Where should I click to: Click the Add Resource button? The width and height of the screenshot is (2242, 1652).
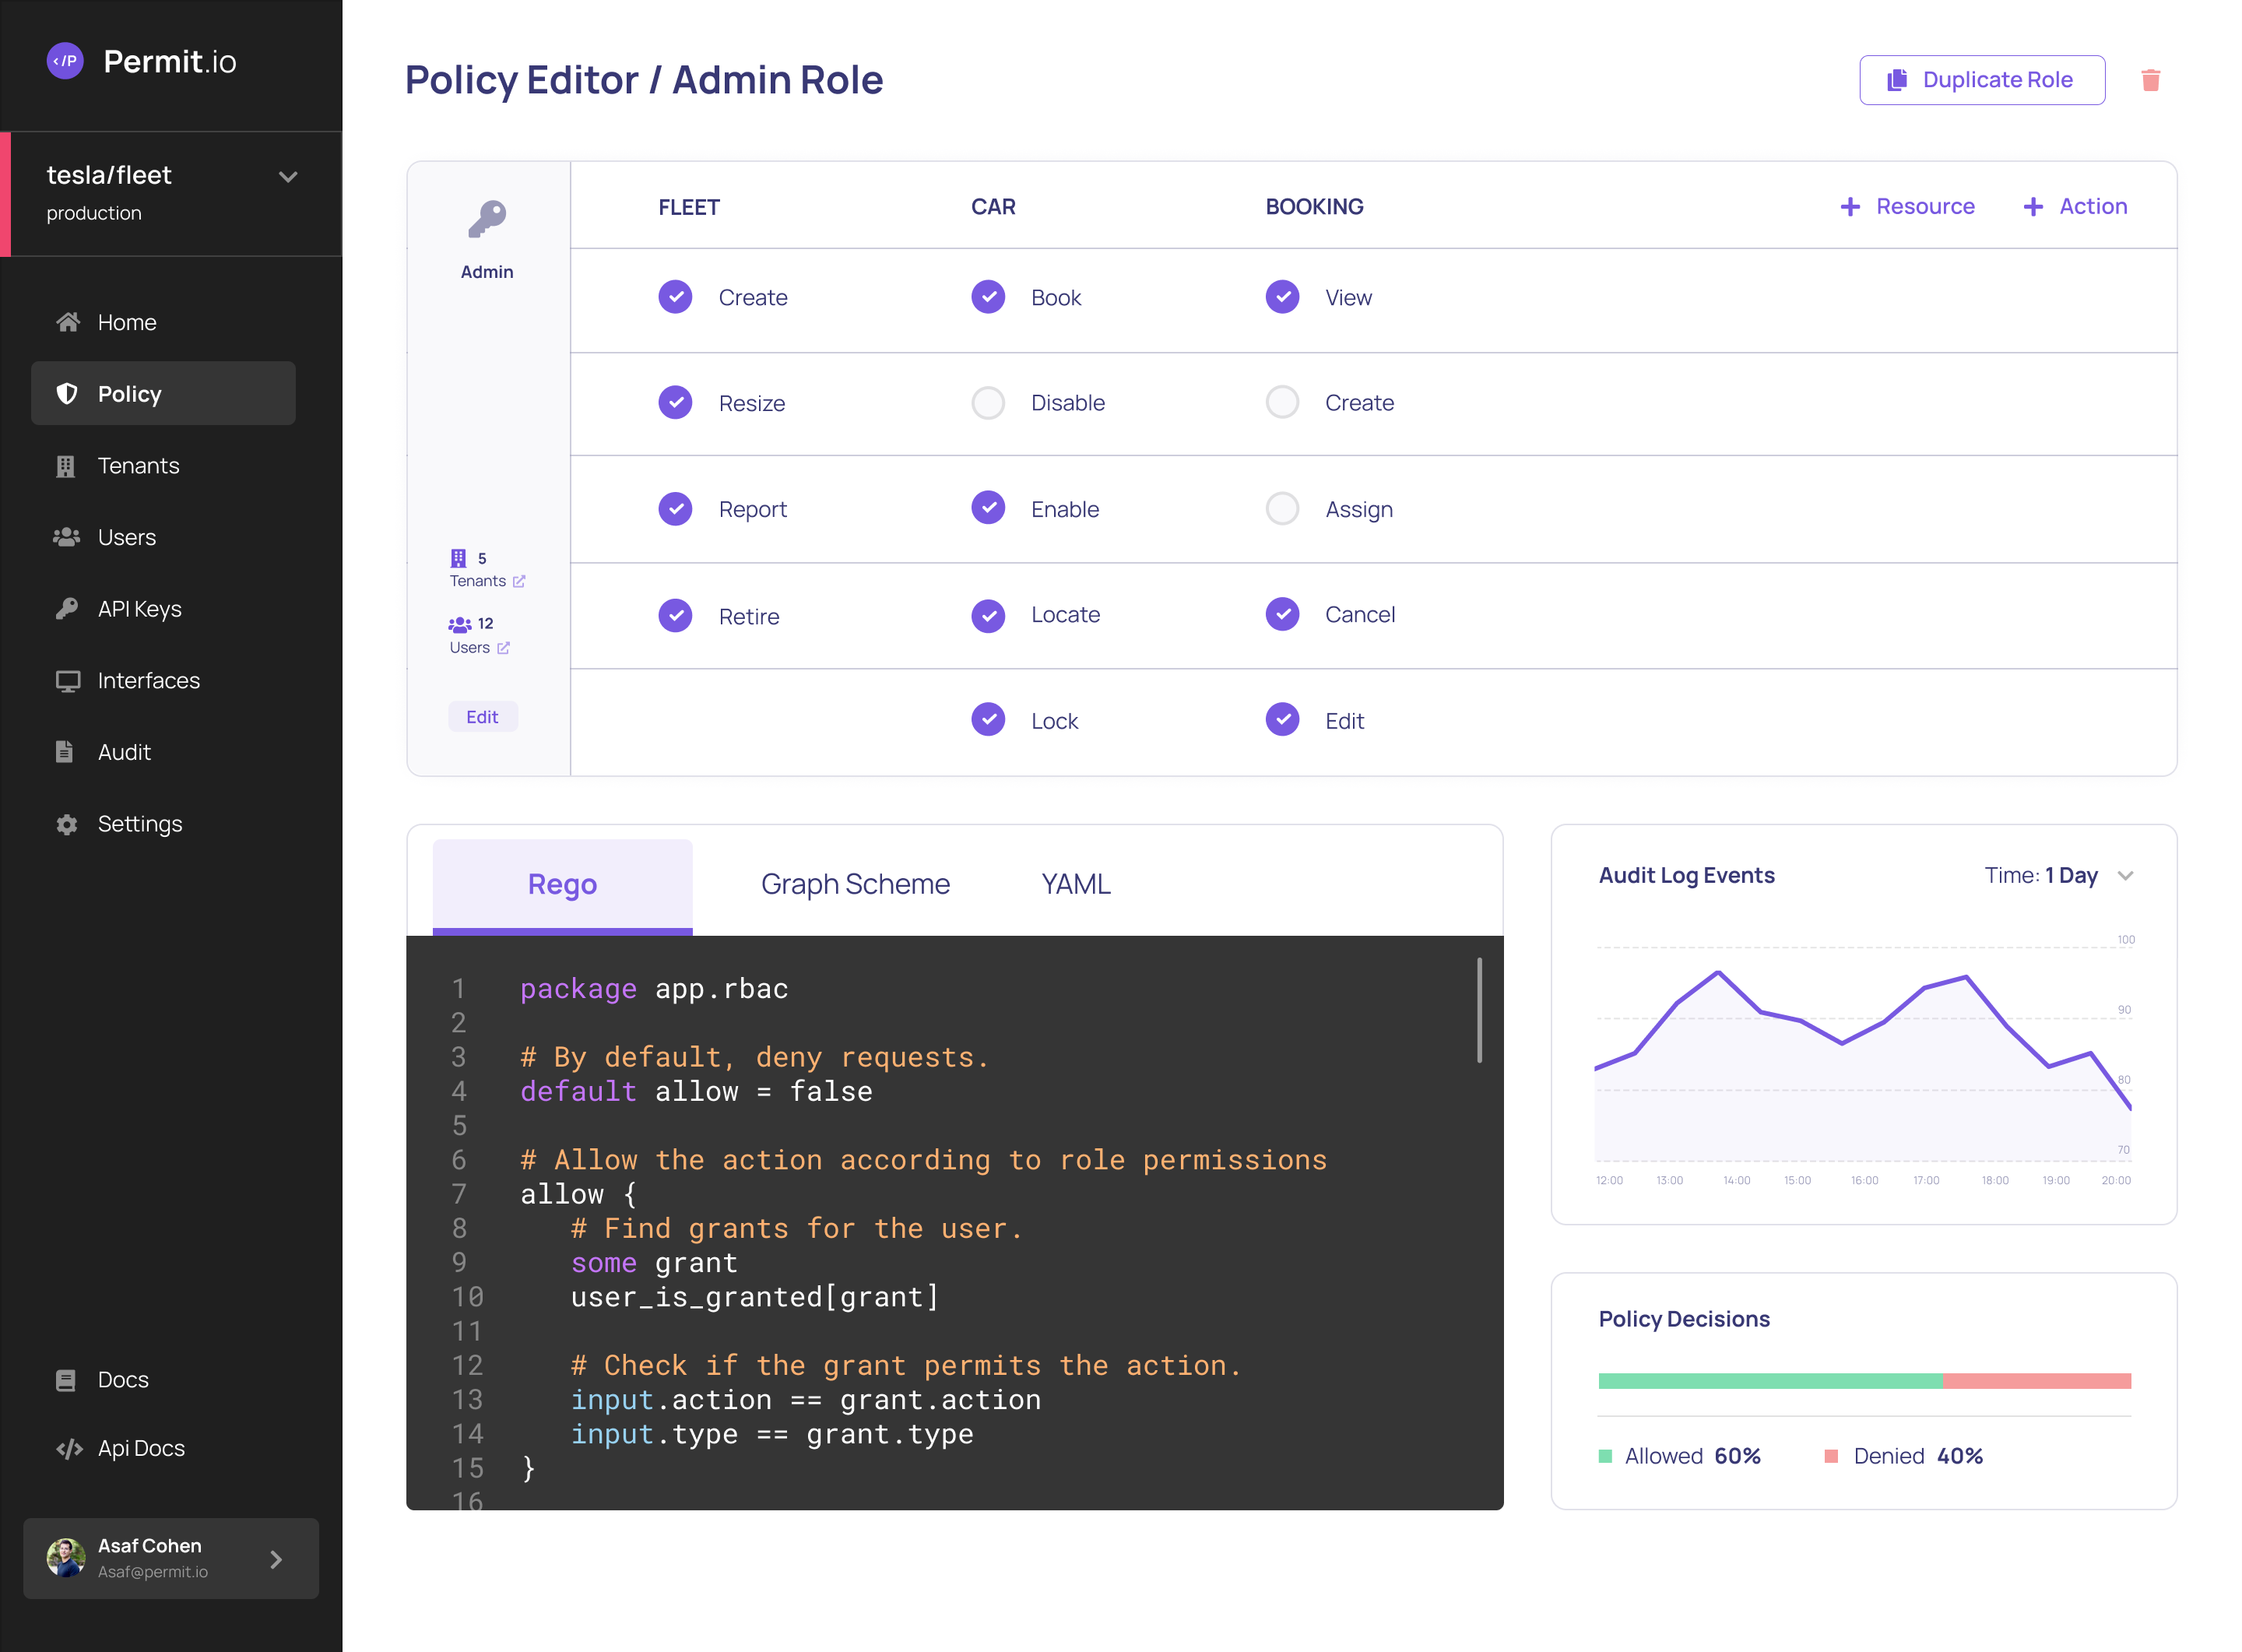tap(1908, 206)
